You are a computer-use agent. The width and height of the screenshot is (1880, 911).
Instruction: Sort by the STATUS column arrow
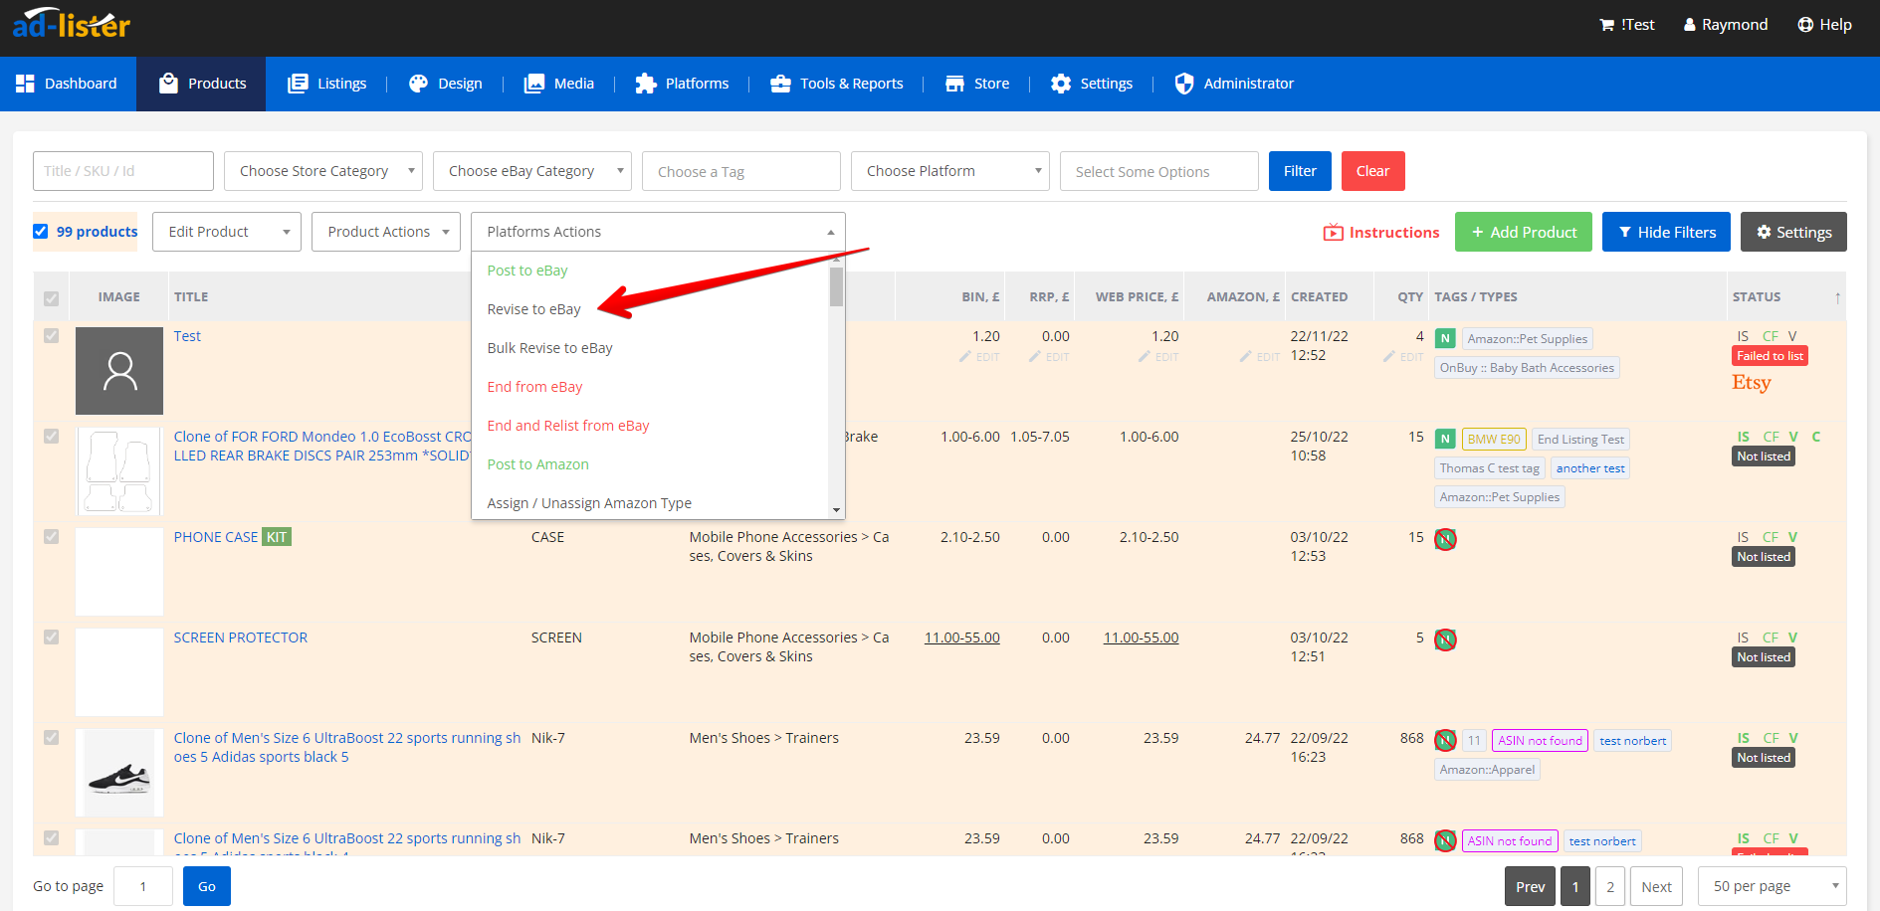pos(1837,297)
